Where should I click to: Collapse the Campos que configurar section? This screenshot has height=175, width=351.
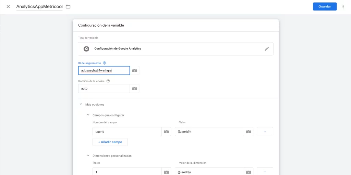88,115
